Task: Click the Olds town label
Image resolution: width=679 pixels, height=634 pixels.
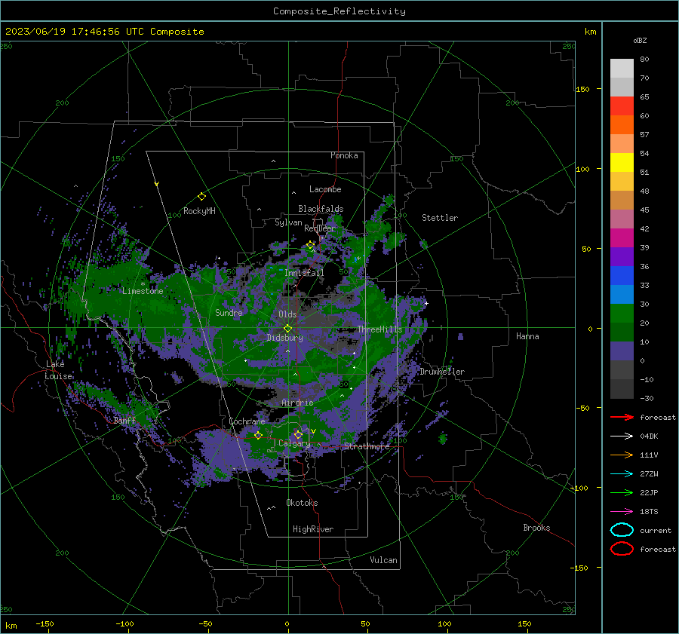Action: pos(287,314)
